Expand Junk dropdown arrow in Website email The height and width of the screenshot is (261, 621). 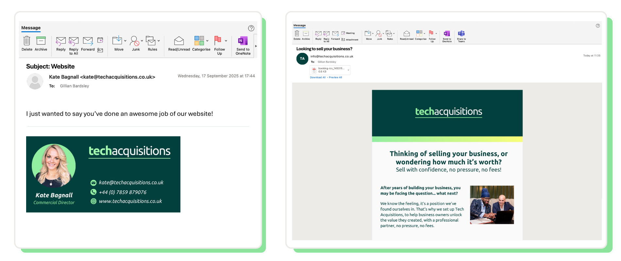(x=142, y=41)
